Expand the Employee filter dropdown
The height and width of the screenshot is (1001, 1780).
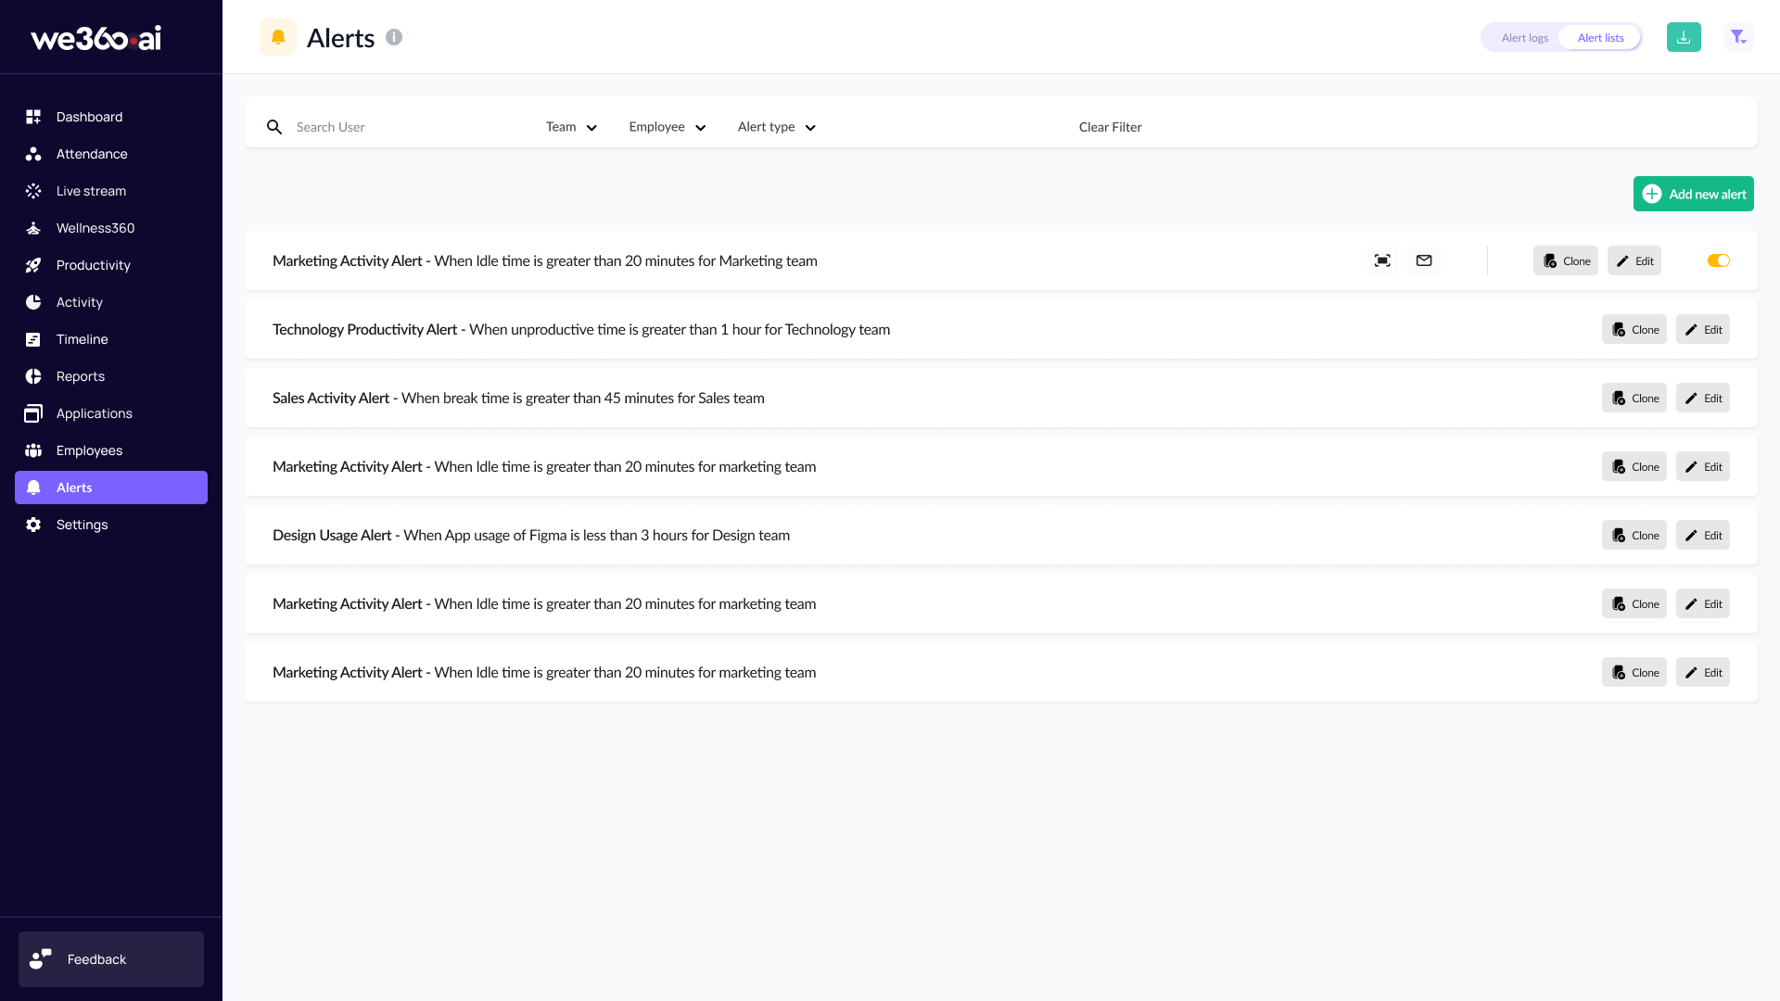667,127
